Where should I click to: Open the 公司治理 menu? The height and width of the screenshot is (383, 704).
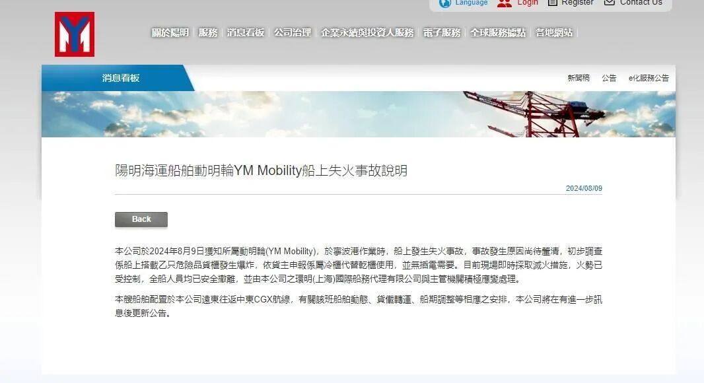tap(293, 32)
